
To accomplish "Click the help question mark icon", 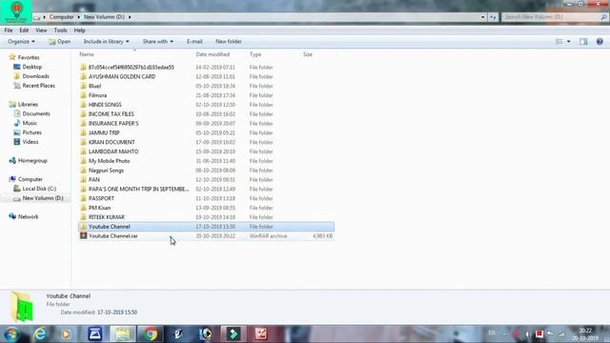I will coord(600,41).
